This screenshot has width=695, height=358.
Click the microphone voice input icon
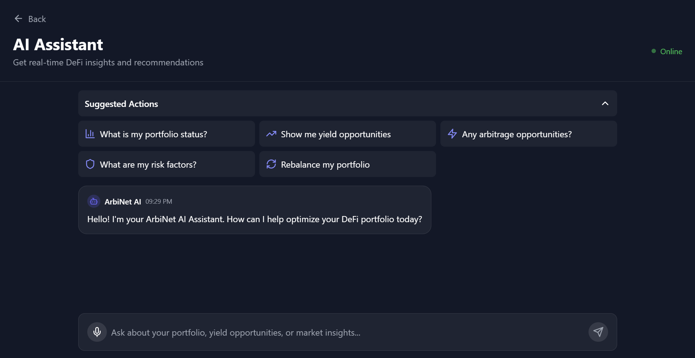click(x=97, y=332)
